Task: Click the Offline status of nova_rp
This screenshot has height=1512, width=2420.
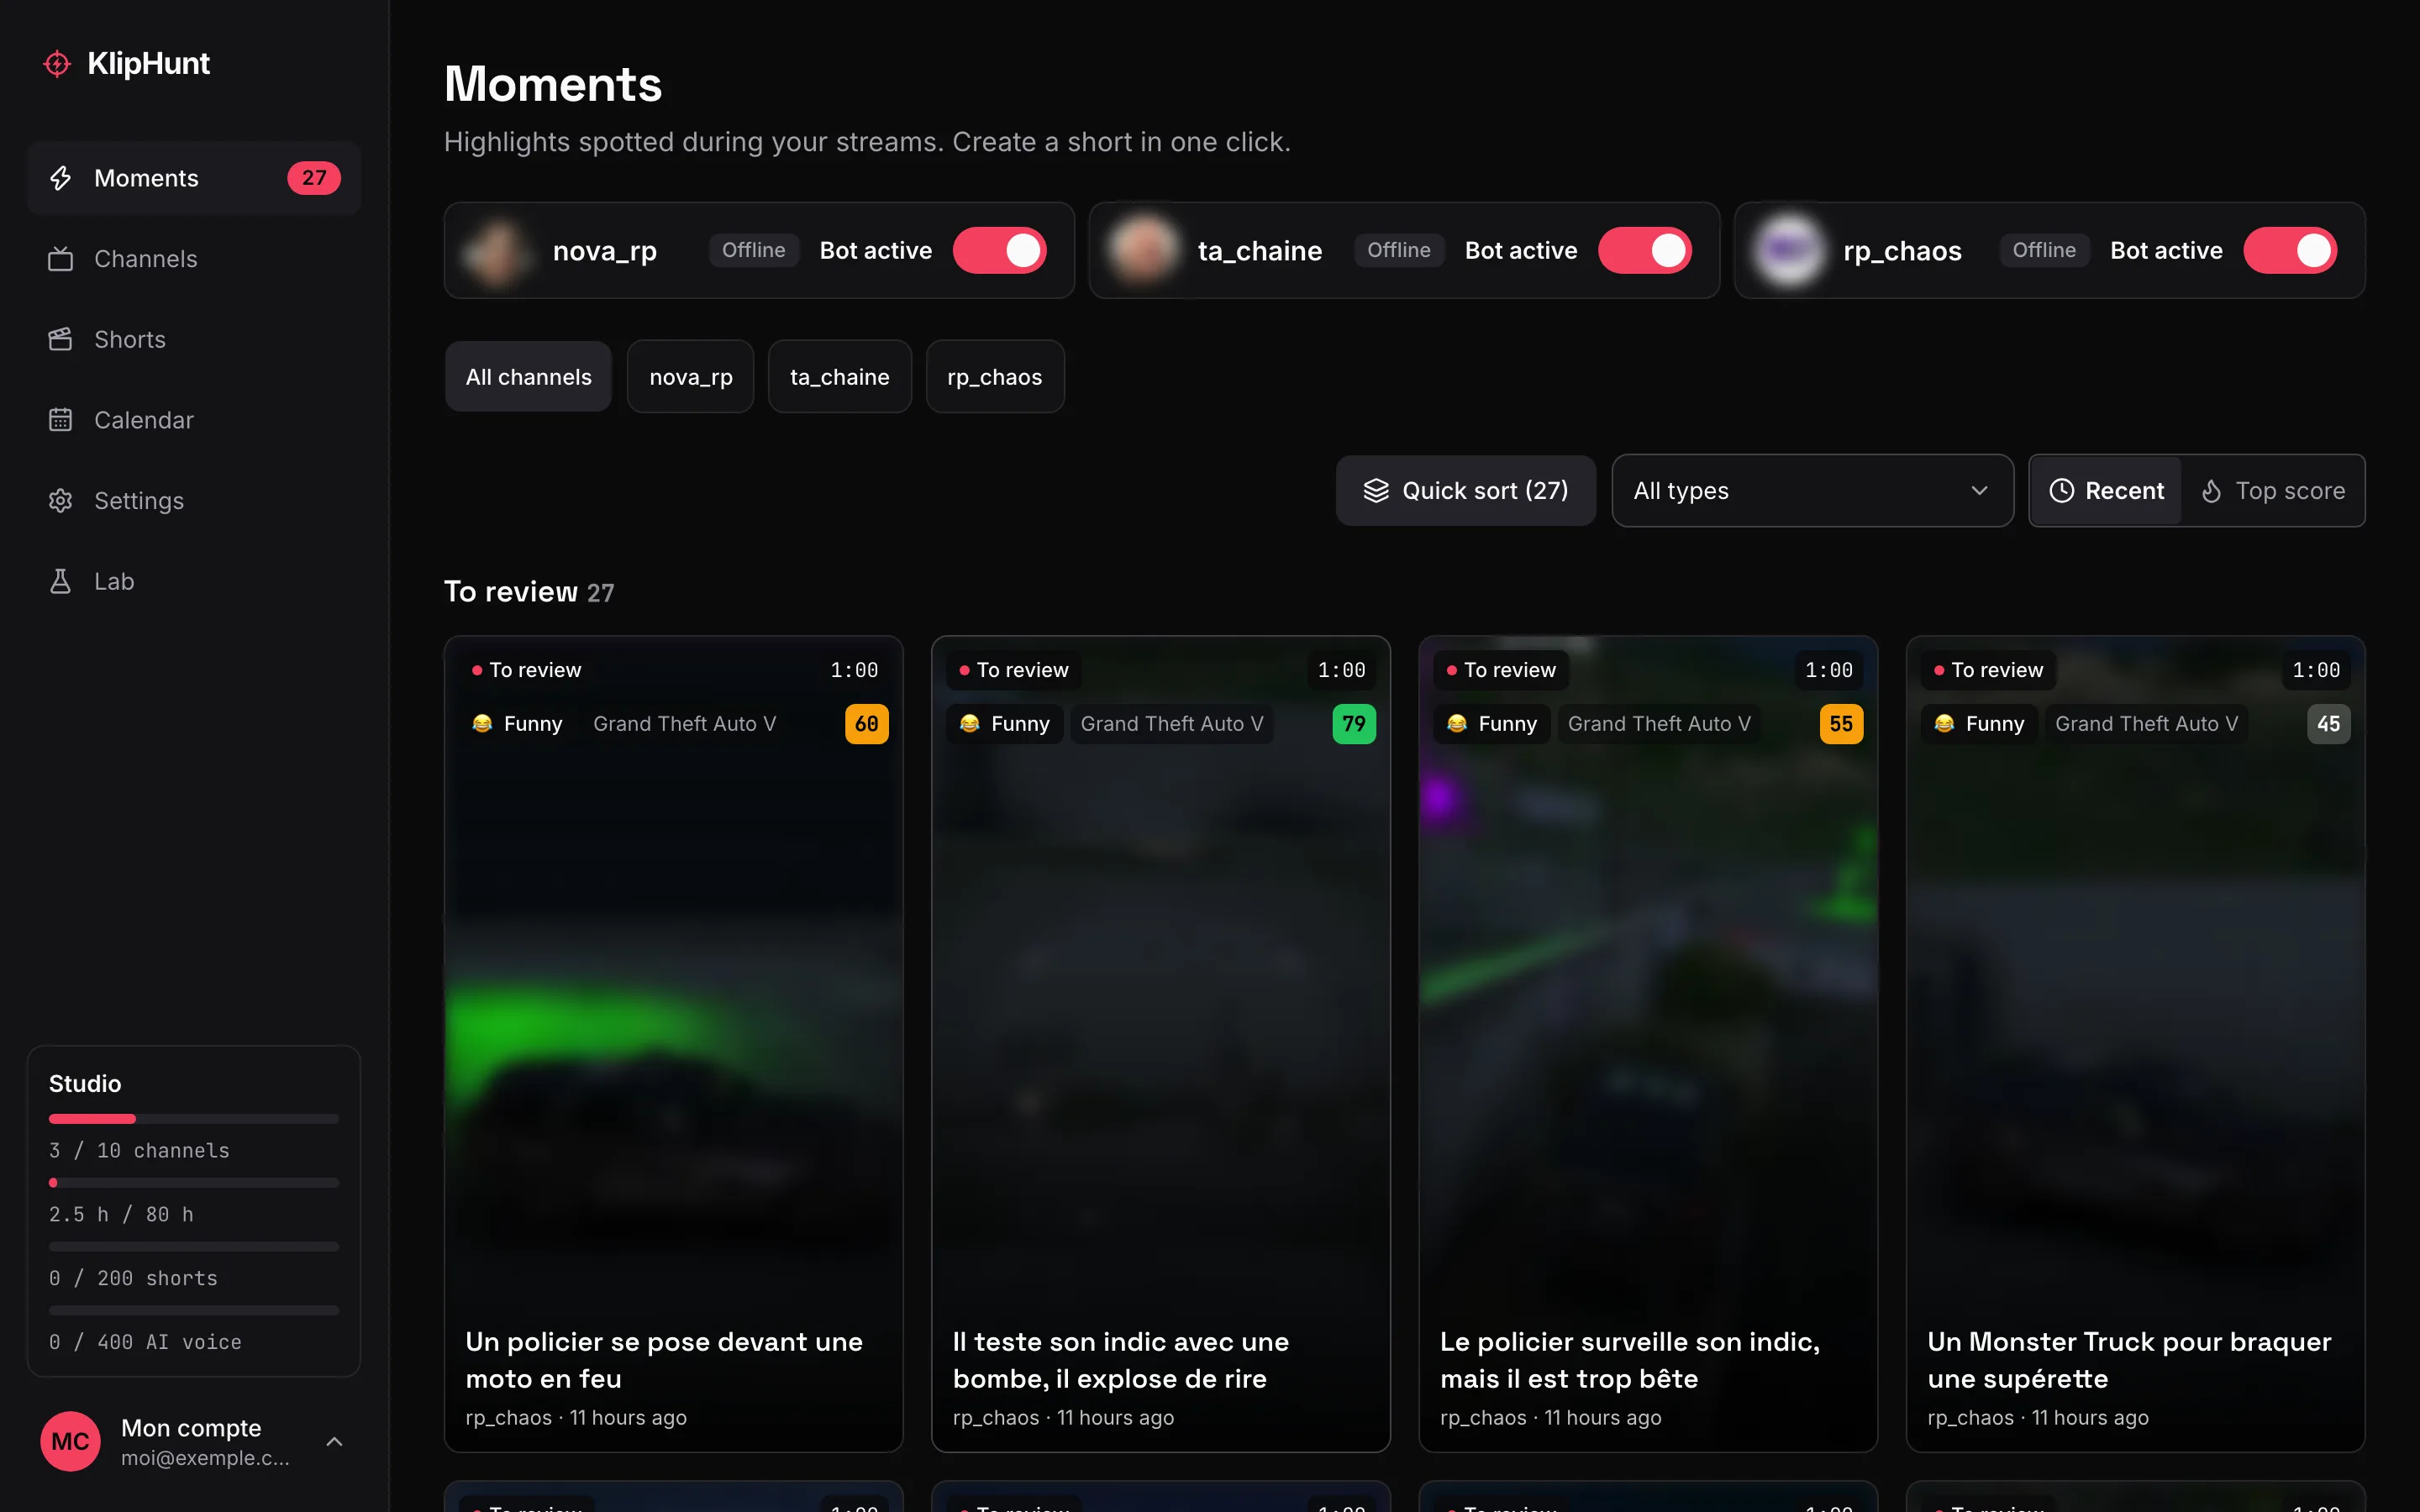Action: (753, 250)
